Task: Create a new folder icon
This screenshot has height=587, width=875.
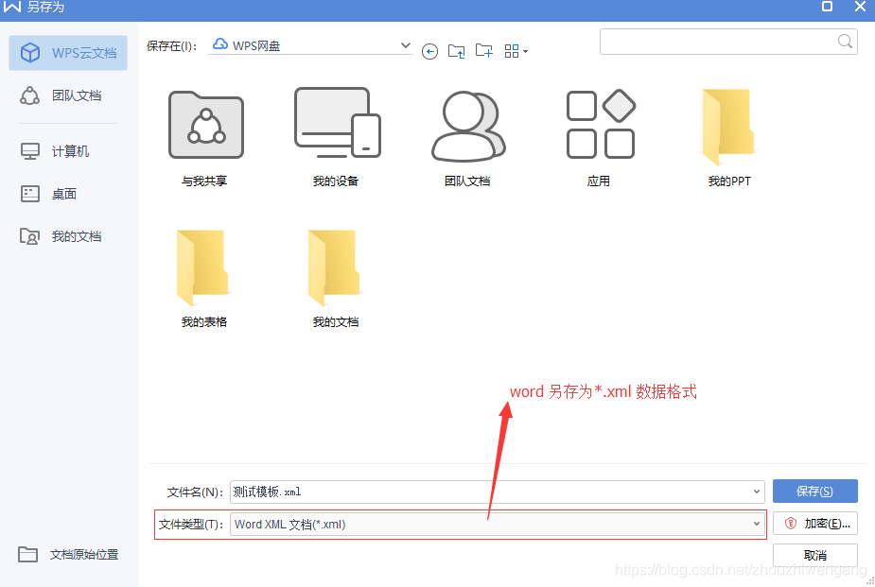Action: [483, 51]
